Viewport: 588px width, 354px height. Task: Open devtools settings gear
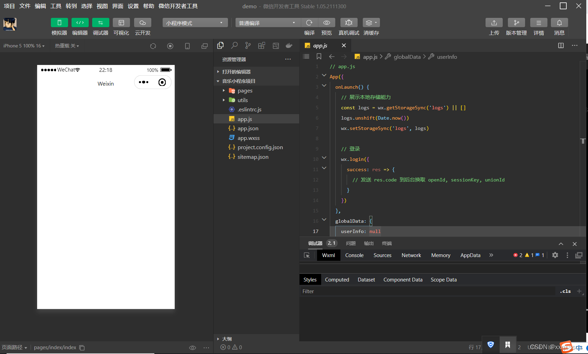555,255
